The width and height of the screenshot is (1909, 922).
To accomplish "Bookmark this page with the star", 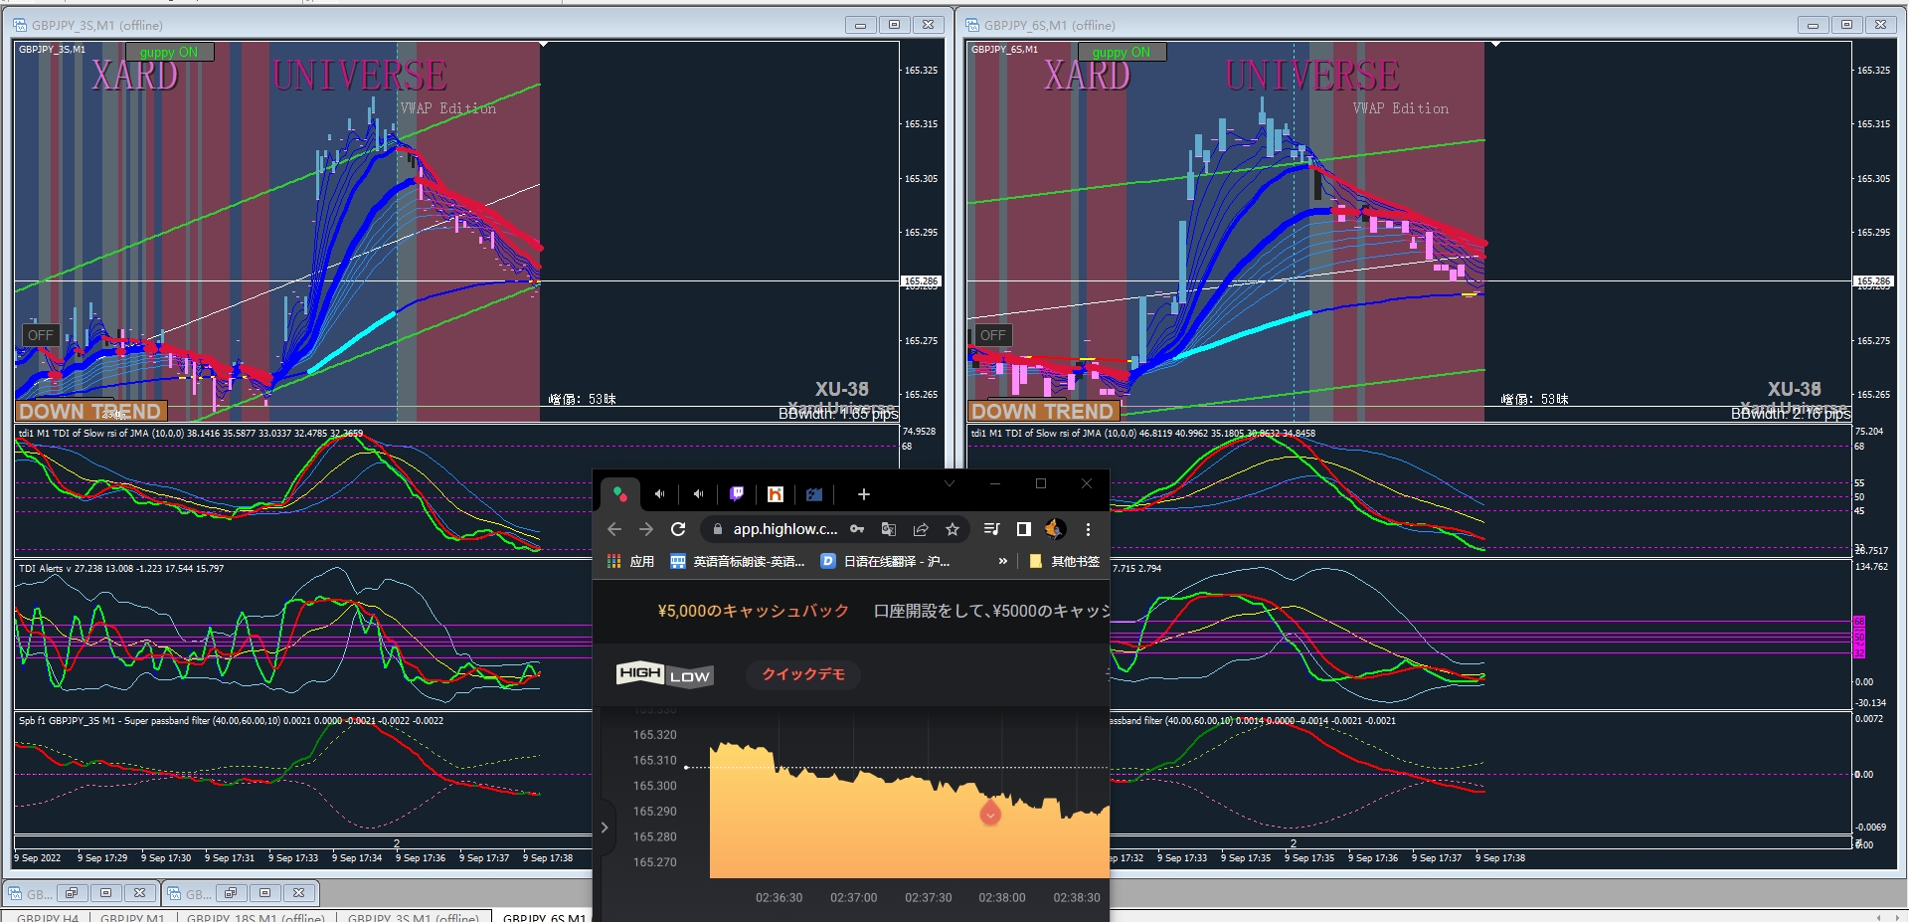I will 953,529.
